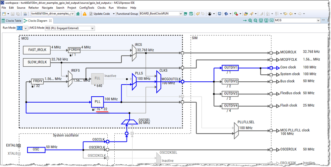Select the OUTDIV4 divider block
The height and width of the screenshot is (167, 331).
[x=230, y=106]
